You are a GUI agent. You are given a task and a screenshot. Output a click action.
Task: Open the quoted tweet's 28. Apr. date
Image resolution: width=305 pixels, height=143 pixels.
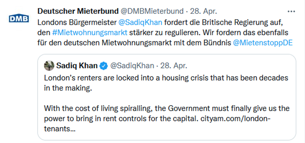(173, 66)
